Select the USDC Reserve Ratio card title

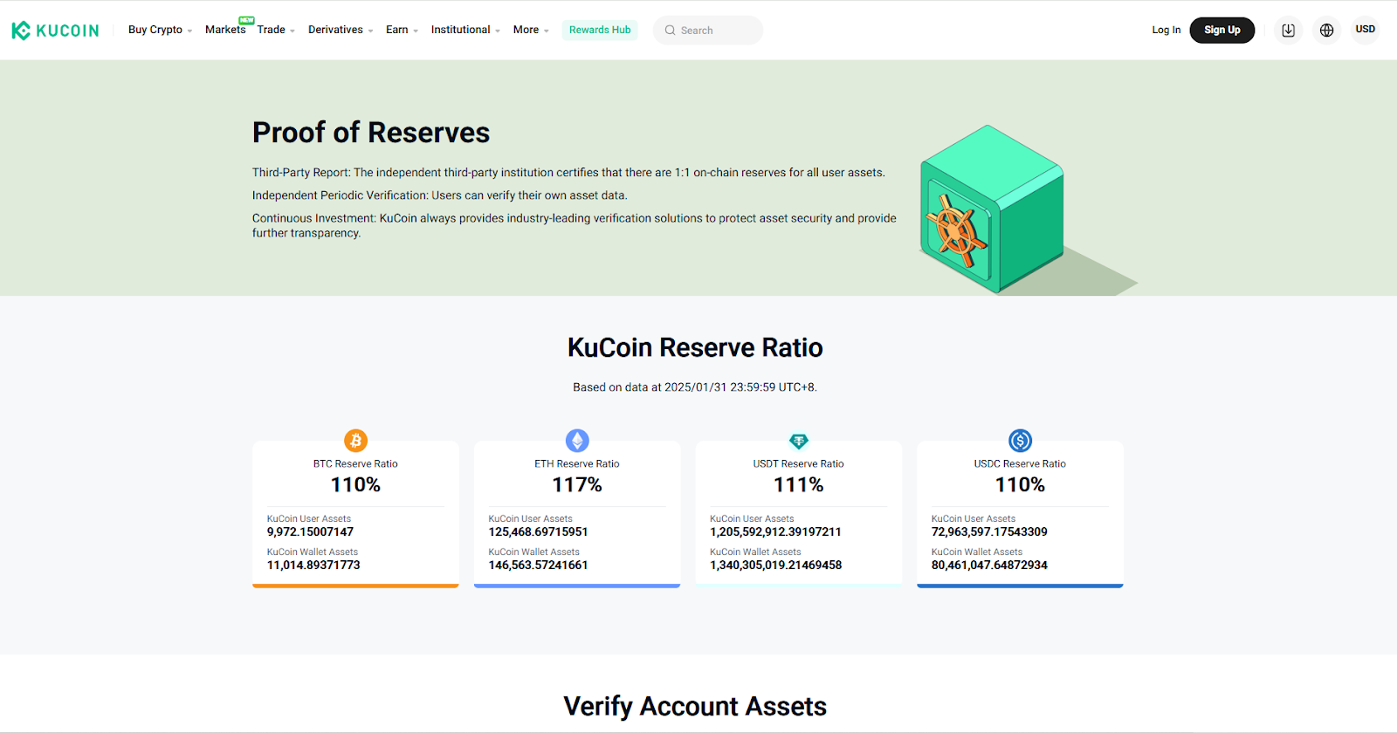[x=1020, y=464]
